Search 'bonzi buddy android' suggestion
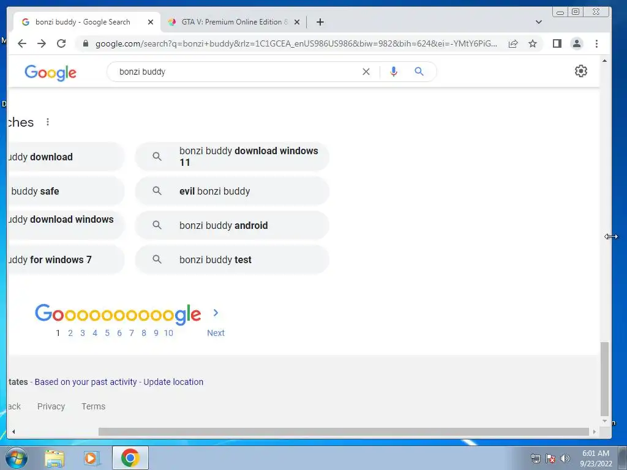 pyautogui.click(x=232, y=225)
